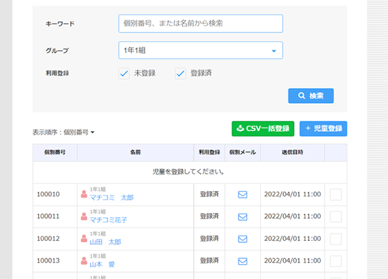This screenshot has height=279, width=388.
Task: Click person icon beside 山本 愛
Action: point(83,262)
